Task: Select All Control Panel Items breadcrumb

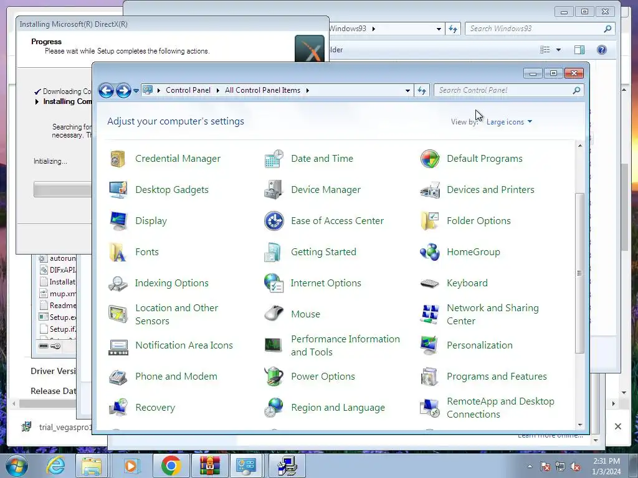Action: tap(262, 90)
